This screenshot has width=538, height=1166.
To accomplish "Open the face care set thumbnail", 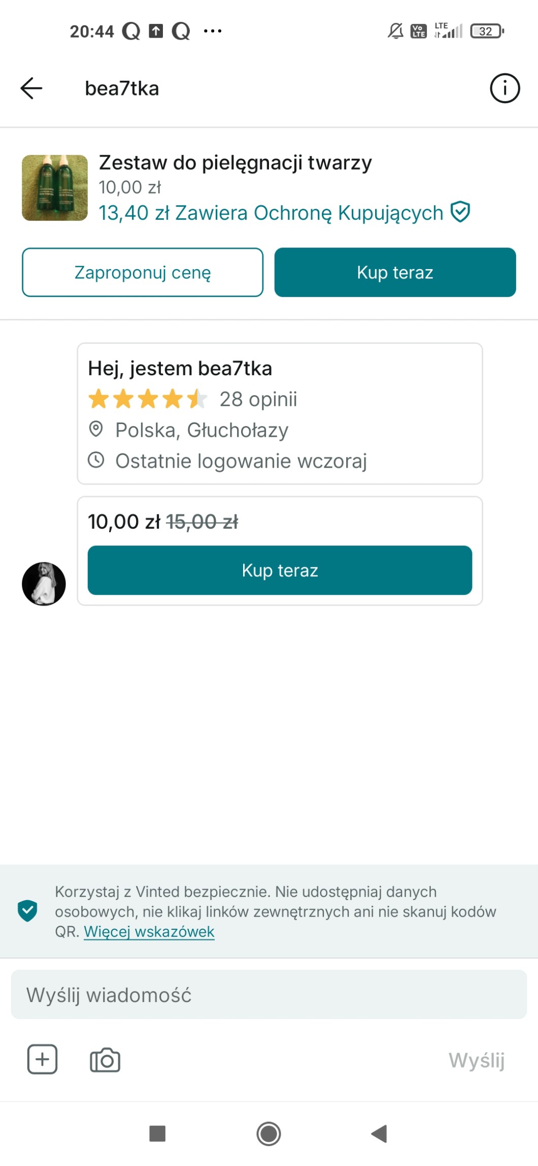I will coord(55,188).
